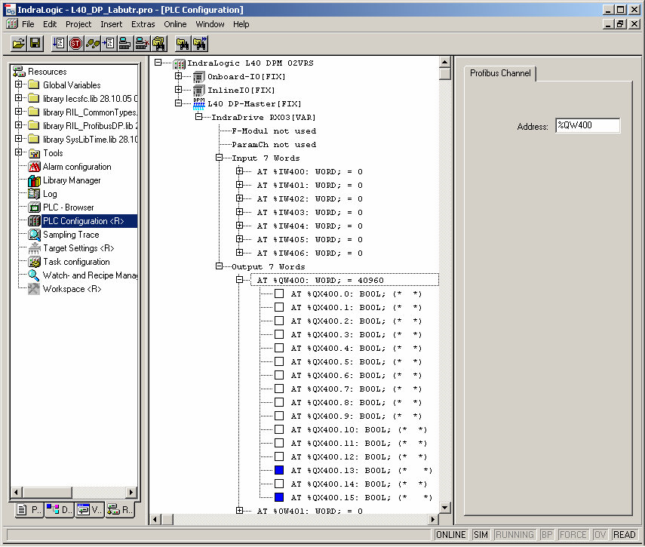Click the toolbar icon right of the footprints
The image size is (645, 547).
click(109, 43)
